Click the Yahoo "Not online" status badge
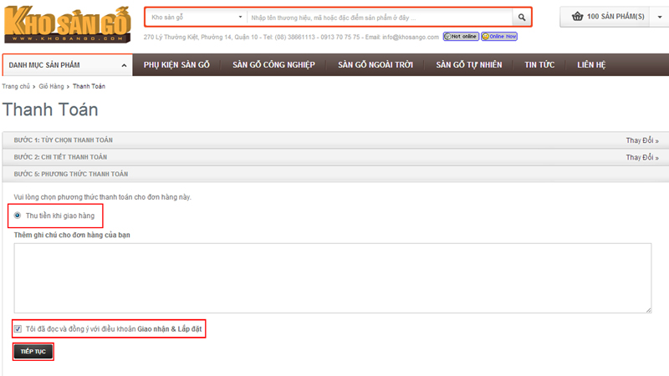Image resolution: width=669 pixels, height=376 pixels. coord(460,37)
